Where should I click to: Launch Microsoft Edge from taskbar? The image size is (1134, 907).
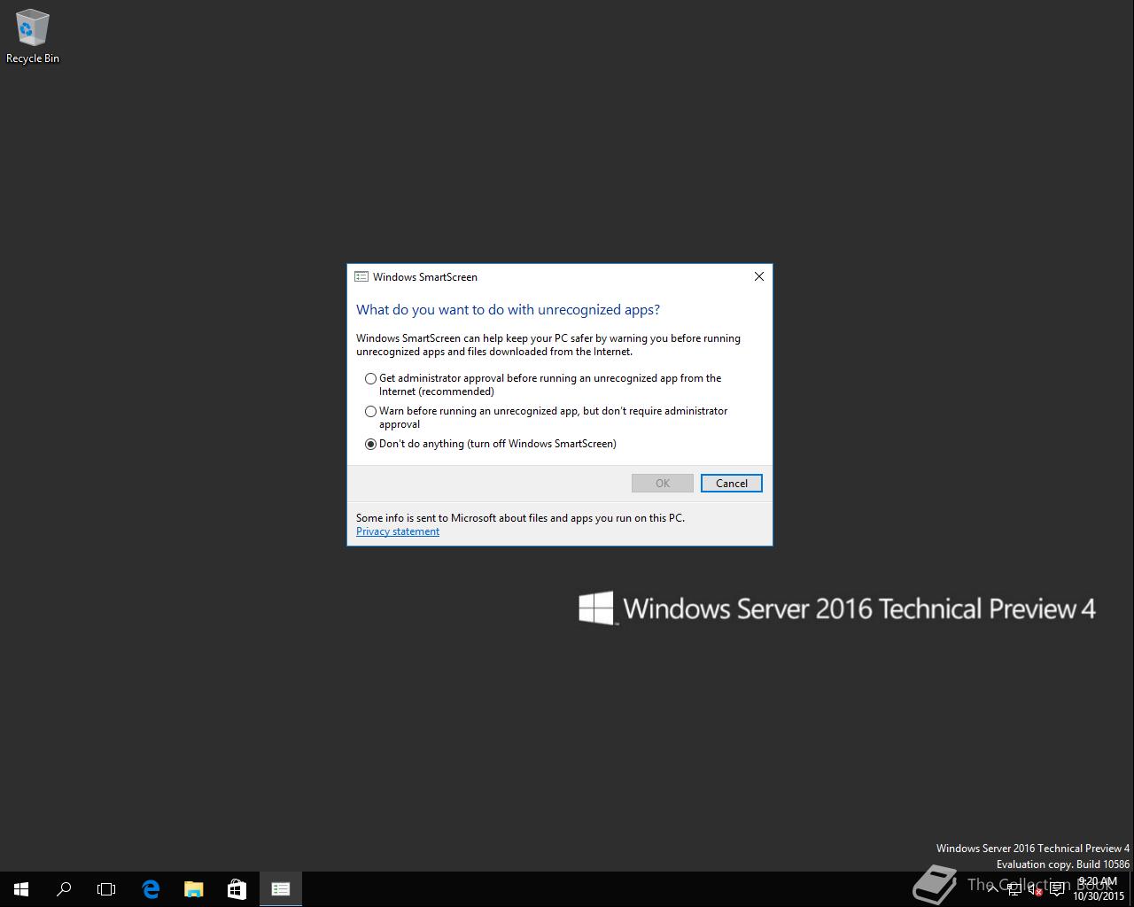151,889
